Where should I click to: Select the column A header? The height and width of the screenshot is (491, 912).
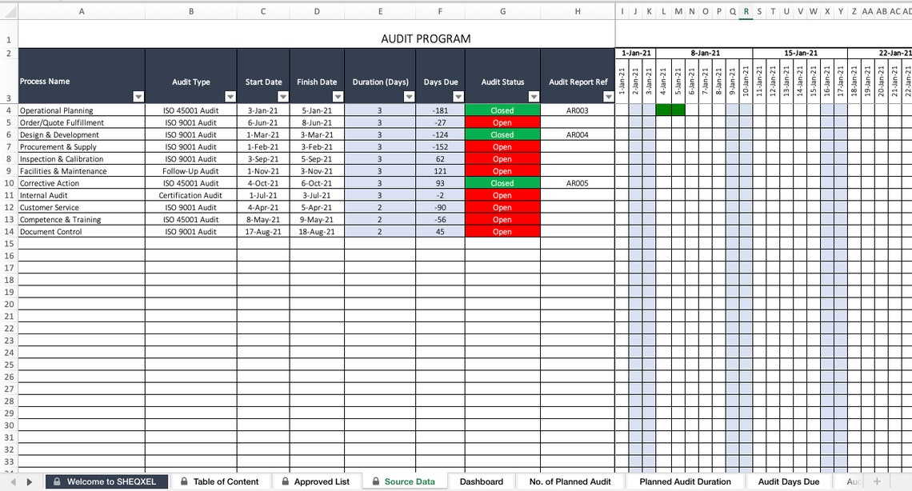pyautogui.click(x=80, y=10)
